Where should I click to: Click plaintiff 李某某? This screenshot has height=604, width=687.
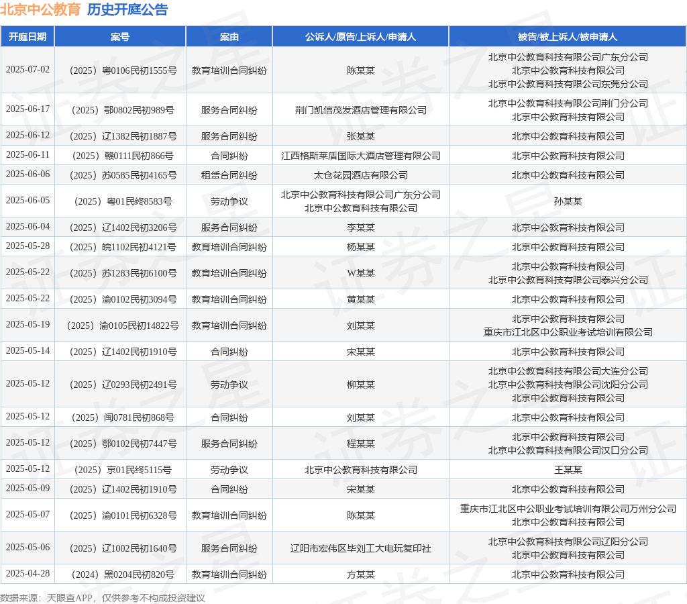point(360,228)
